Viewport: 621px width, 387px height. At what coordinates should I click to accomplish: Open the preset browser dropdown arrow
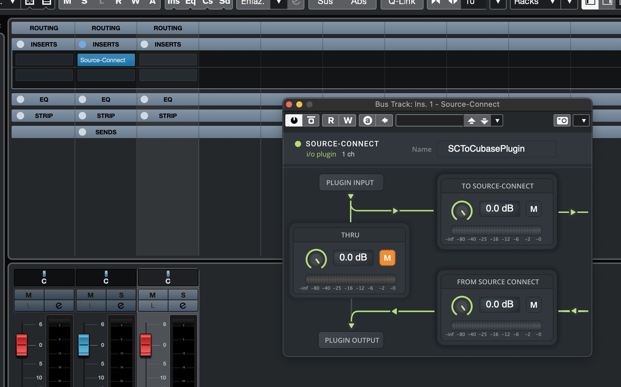click(x=497, y=121)
